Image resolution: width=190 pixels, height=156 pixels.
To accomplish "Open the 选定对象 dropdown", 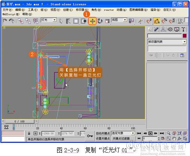I will [x=123, y=133].
